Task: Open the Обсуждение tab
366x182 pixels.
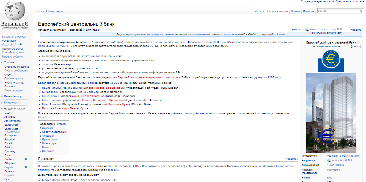Action: pos(54,11)
